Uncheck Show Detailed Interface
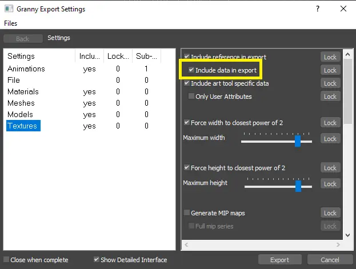Viewport: 356px width, 269px height. [x=97, y=260]
